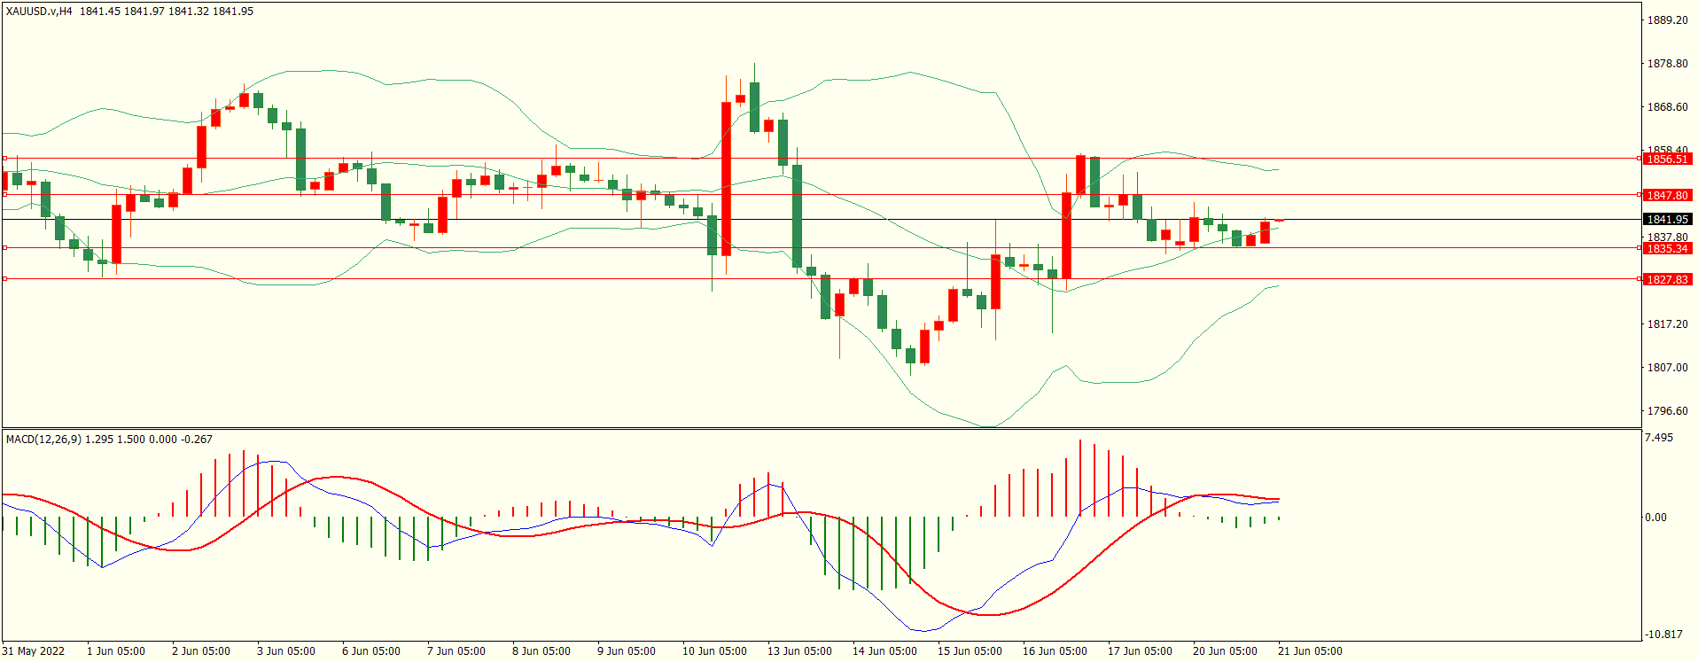Click the current price 1841.95 label
This screenshot has height=662, width=1698.
coord(1667,220)
